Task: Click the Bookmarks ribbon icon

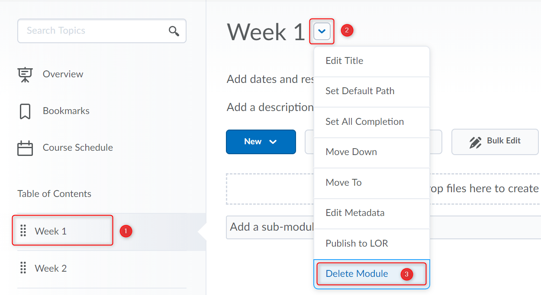Action: [x=25, y=111]
